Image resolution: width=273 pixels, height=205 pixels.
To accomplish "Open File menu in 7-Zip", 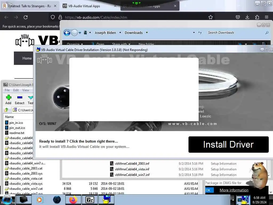I will click(x=7, y=90).
